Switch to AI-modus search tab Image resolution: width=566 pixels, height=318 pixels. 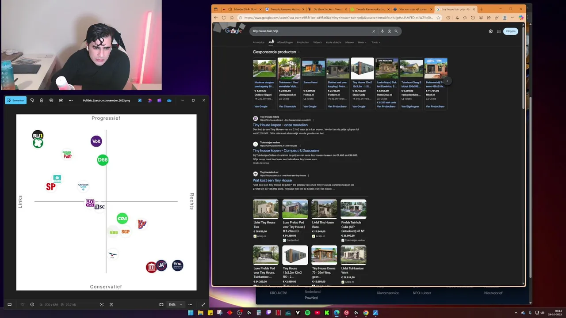click(258, 42)
